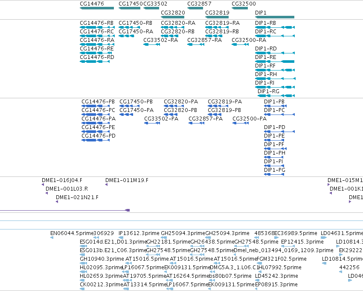The width and height of the screenshot is (363, 291).
Task: Select protein DIP1-PI
Action: [274, 162]
